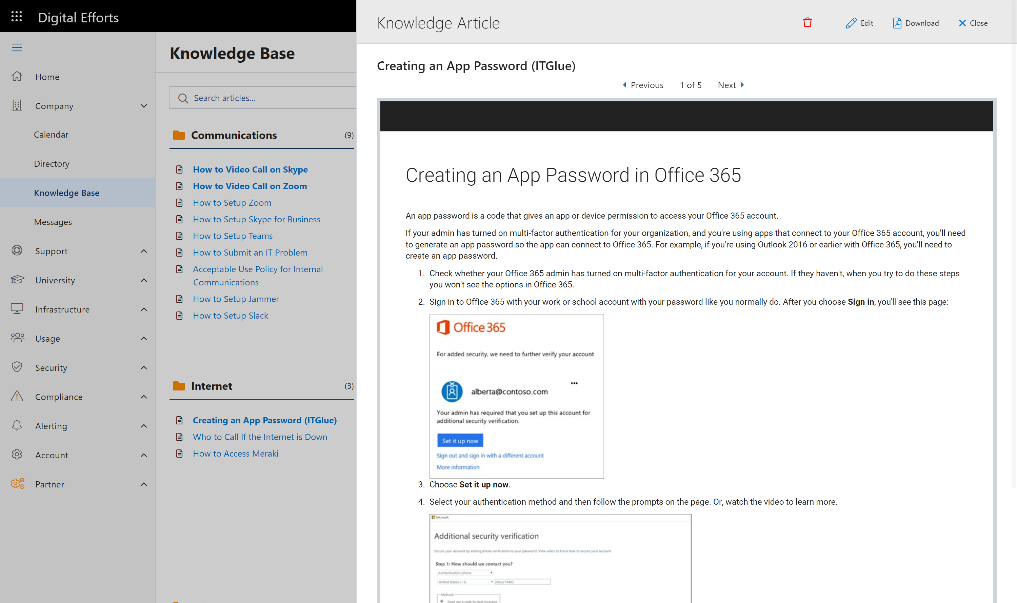1017x603 pixels.
Task: Click the Account gear icon
Action: pos(17,455)
